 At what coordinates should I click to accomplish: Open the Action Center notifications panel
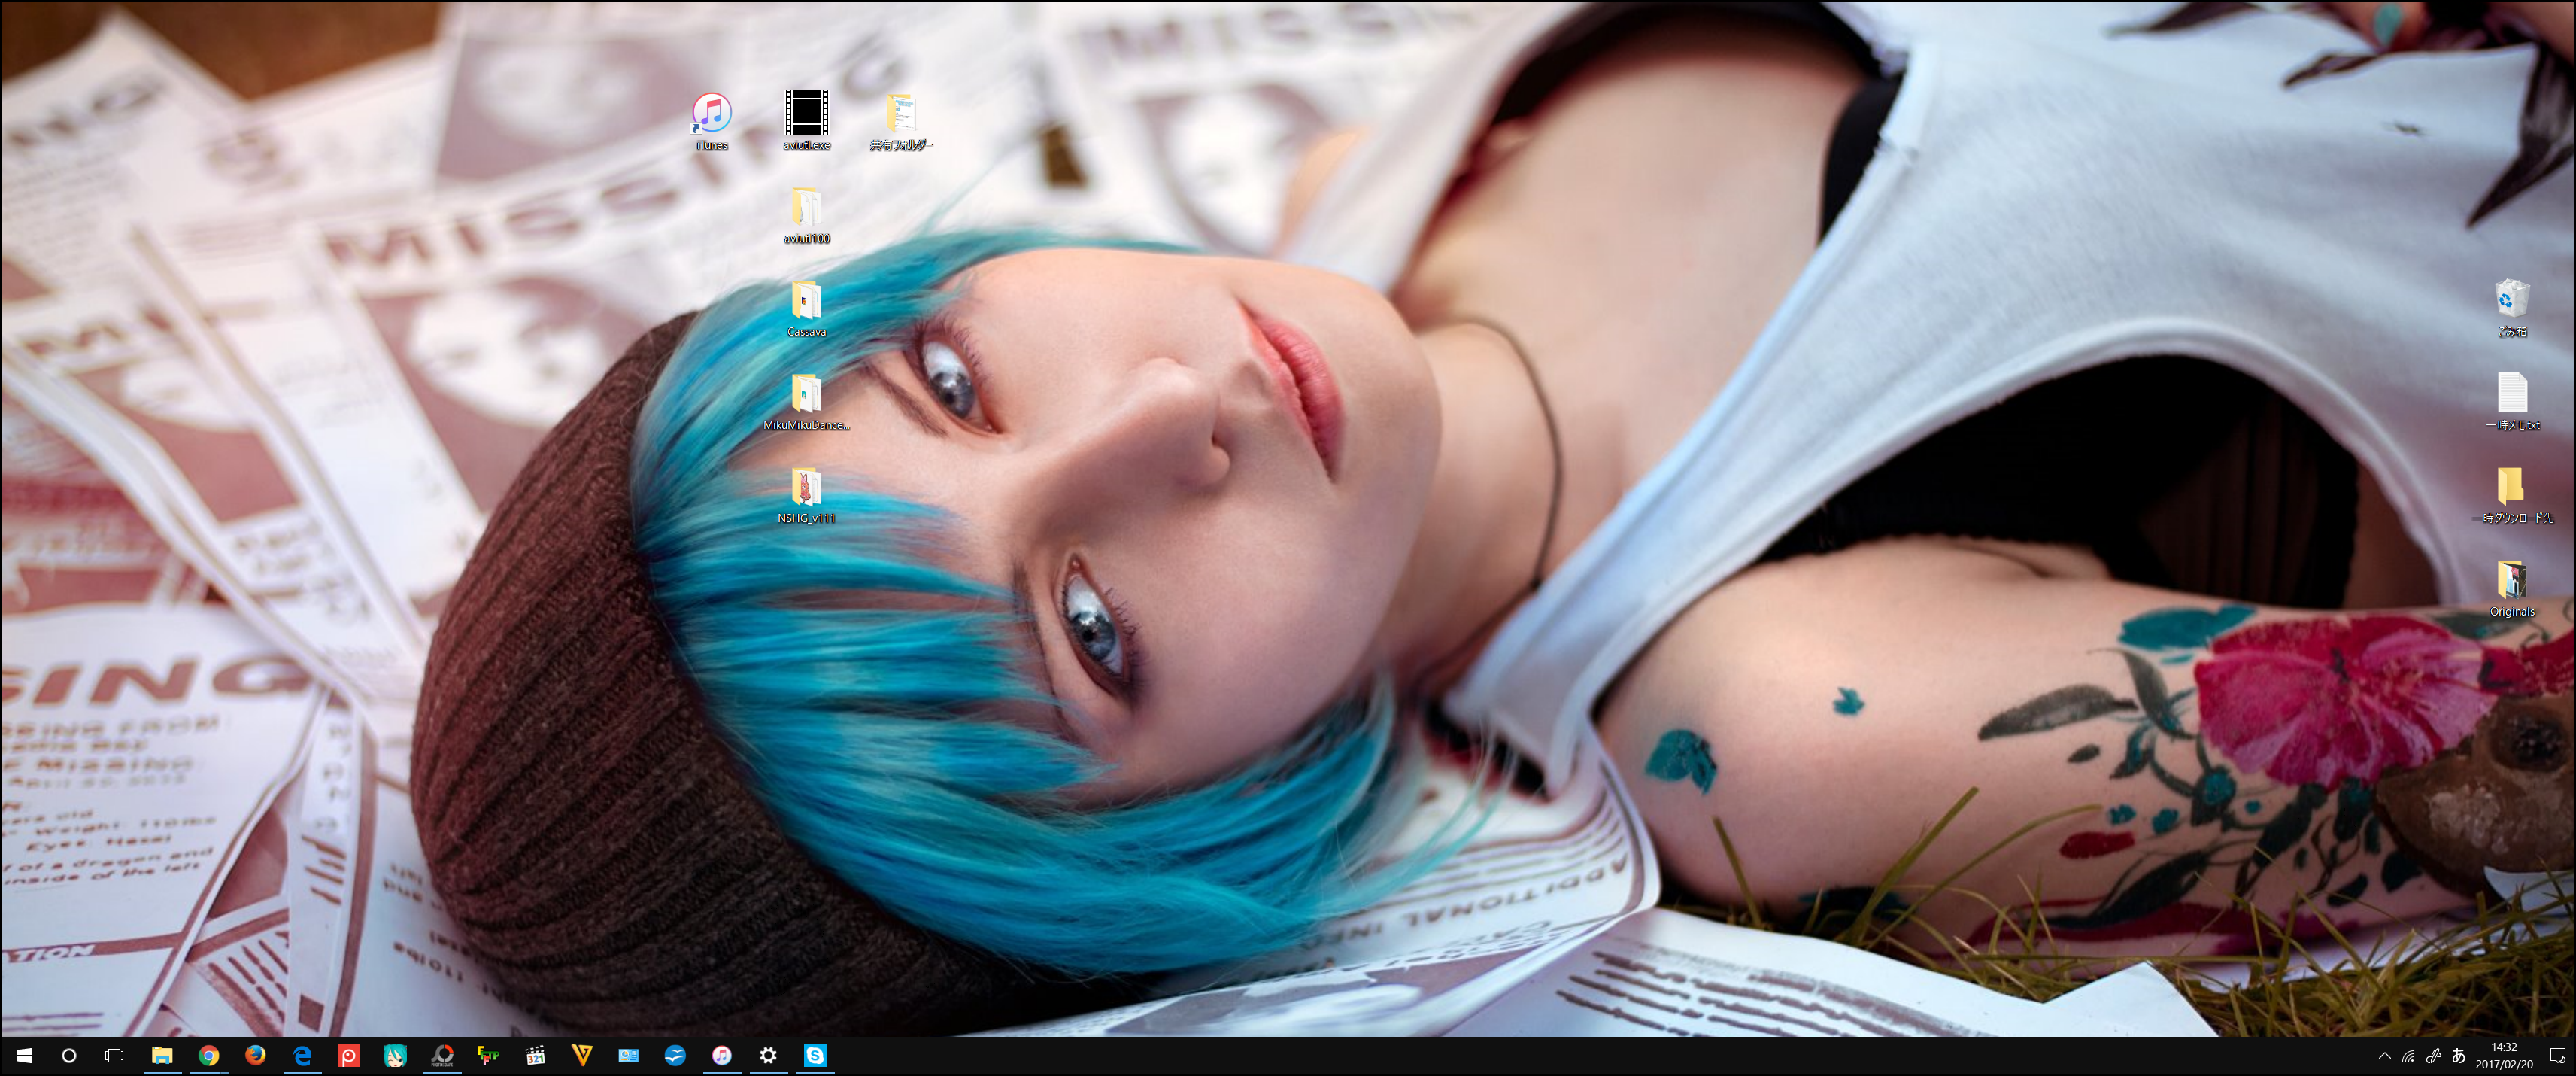[x=2557, y=1056]
